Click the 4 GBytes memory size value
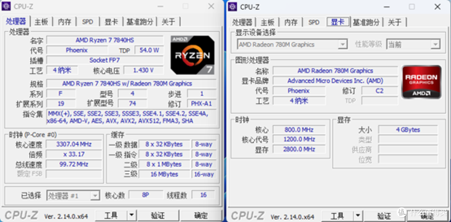Viewport: 451px width, 222px height. coord(408,130)
